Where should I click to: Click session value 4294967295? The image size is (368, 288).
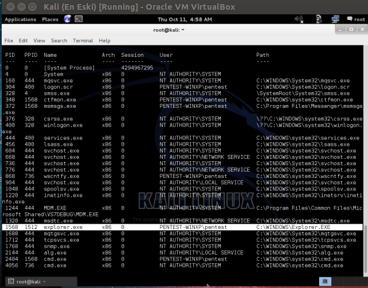tap(137, 68)
